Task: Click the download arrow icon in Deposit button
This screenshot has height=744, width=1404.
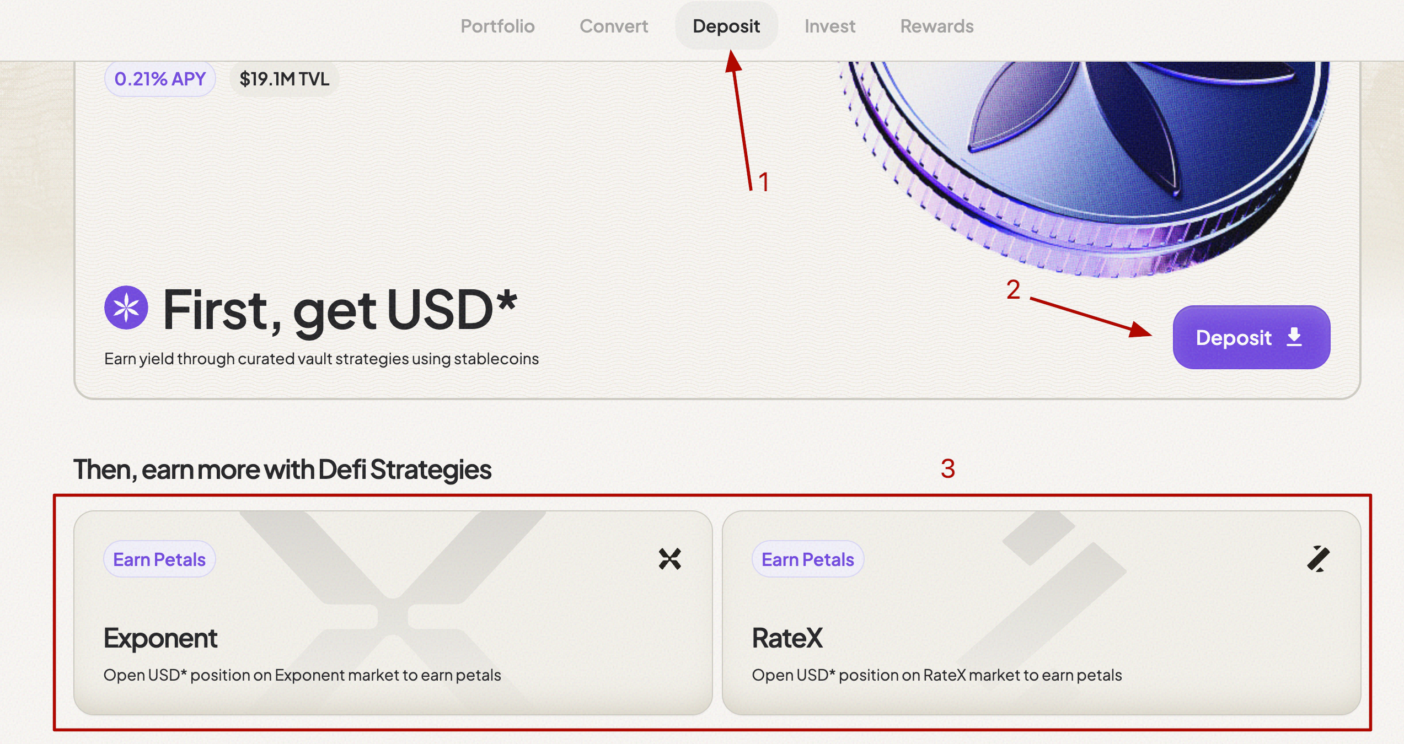Action: pos(1294,337)
